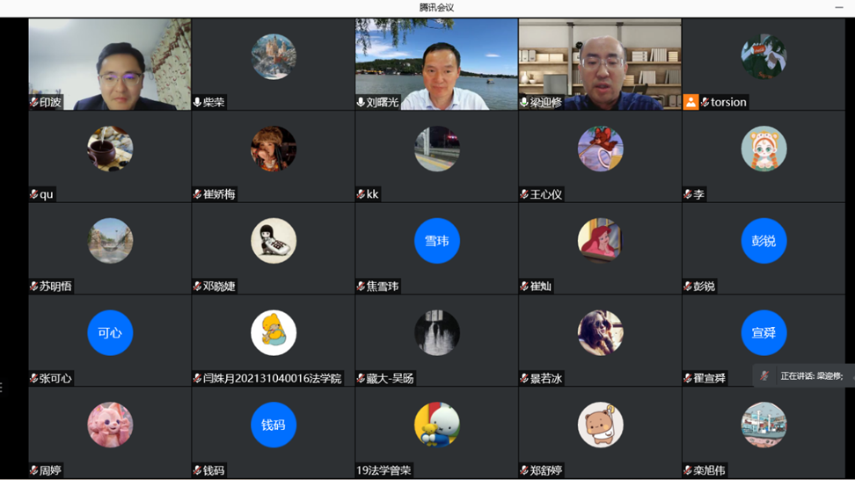Click the muted mic icon beside 王心仪
This screenshot has height=480, width=855.
tap(524, 194)
